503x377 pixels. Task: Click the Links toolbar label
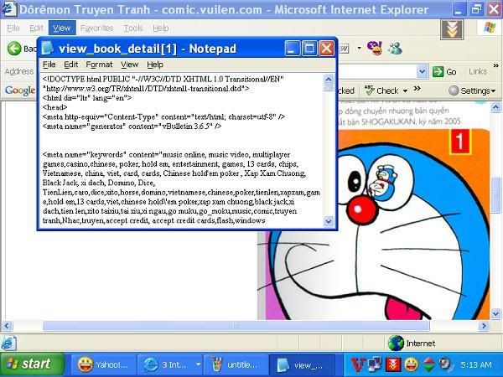coord(478,71)
